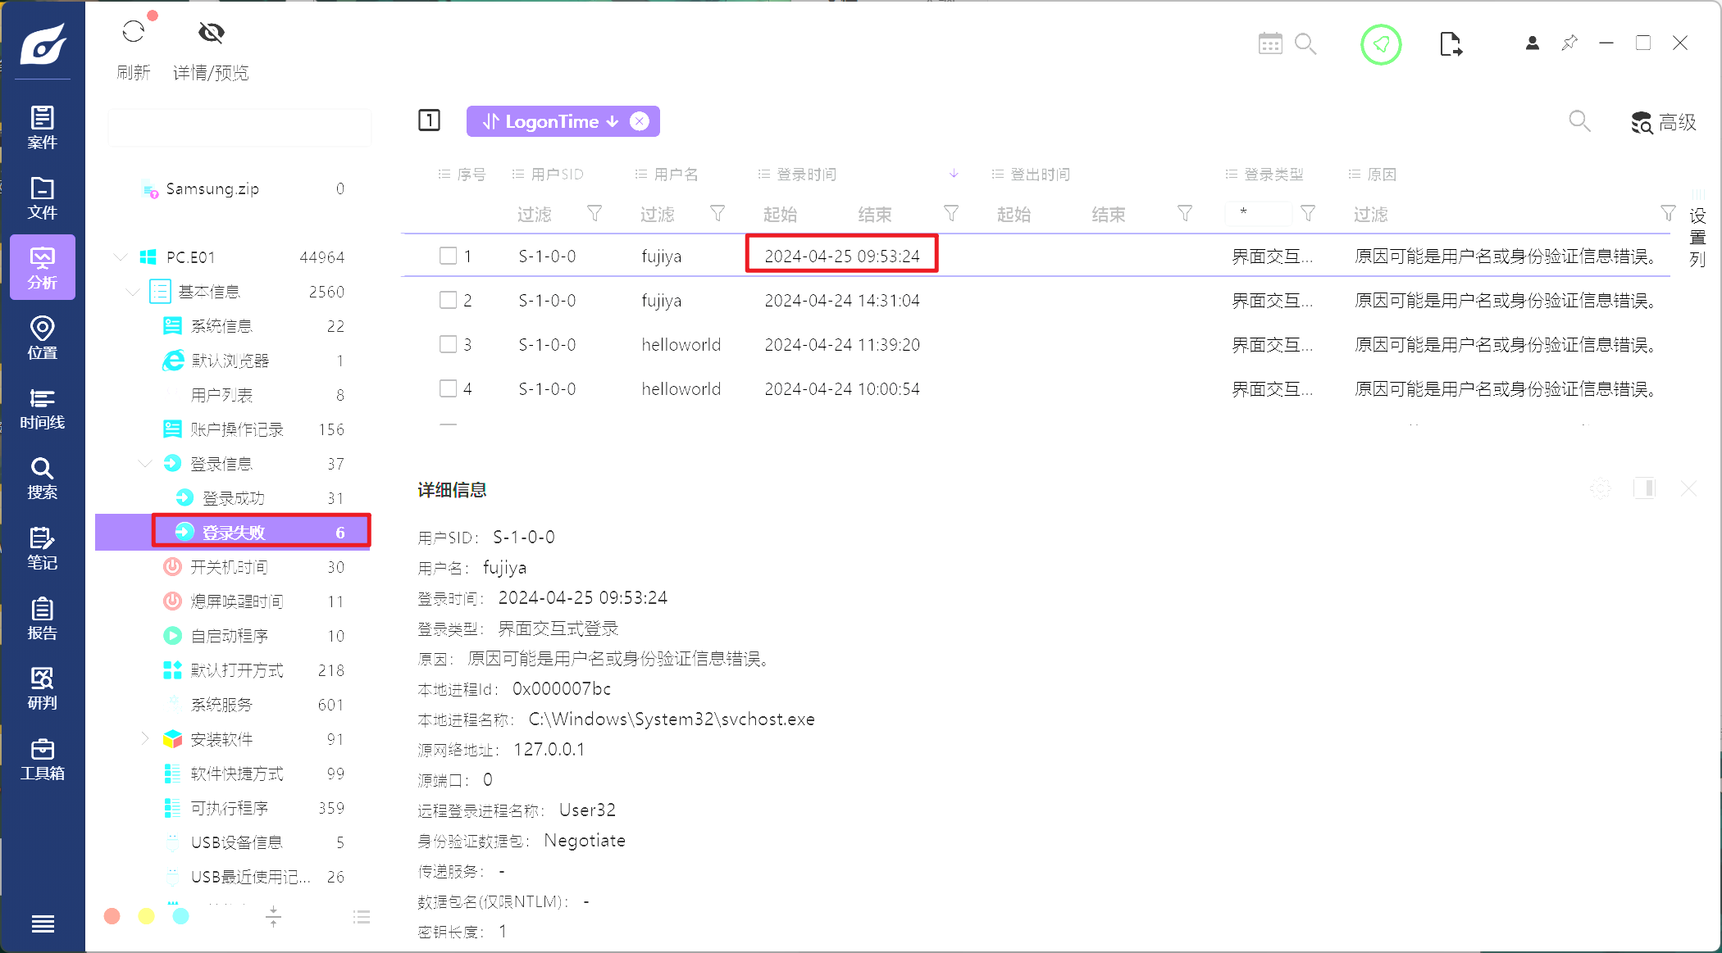Open Advanced (高级) search
Image resolution: width=1722 pixels, height=953 pixels.
(1664, 123)
